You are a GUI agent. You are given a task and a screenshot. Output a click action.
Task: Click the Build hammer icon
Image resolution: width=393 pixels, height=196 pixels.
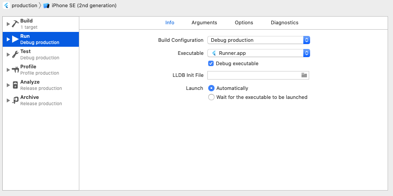coord(15,24)
